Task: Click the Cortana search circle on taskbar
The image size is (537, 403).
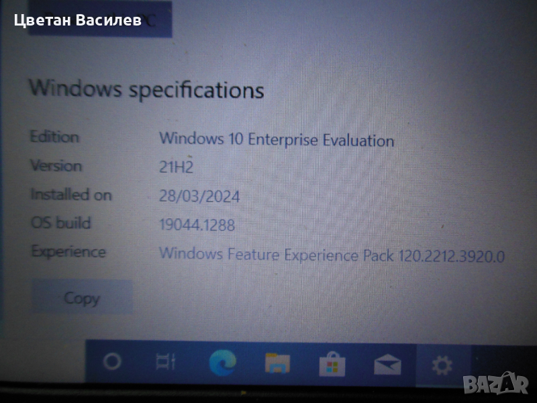Action: [112, 361]
